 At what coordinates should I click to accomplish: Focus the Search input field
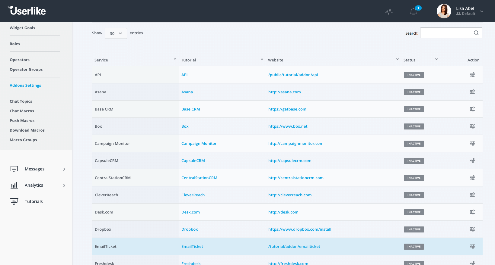click(451, 33)
